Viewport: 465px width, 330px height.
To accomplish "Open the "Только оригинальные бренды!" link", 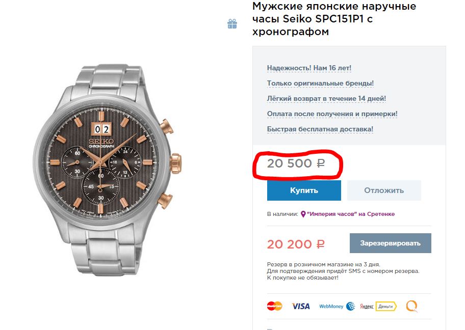I will (x=320, y=84).
